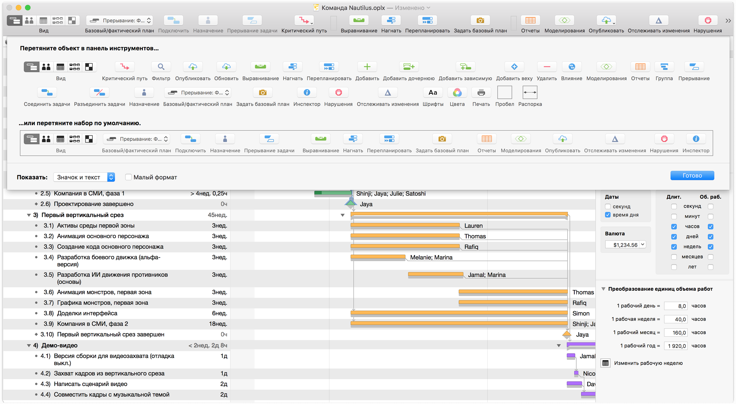The image size is (736, 404).
Task: Click the Отчеты icon in the top toolbar
Action: click(x=530, y=21)
